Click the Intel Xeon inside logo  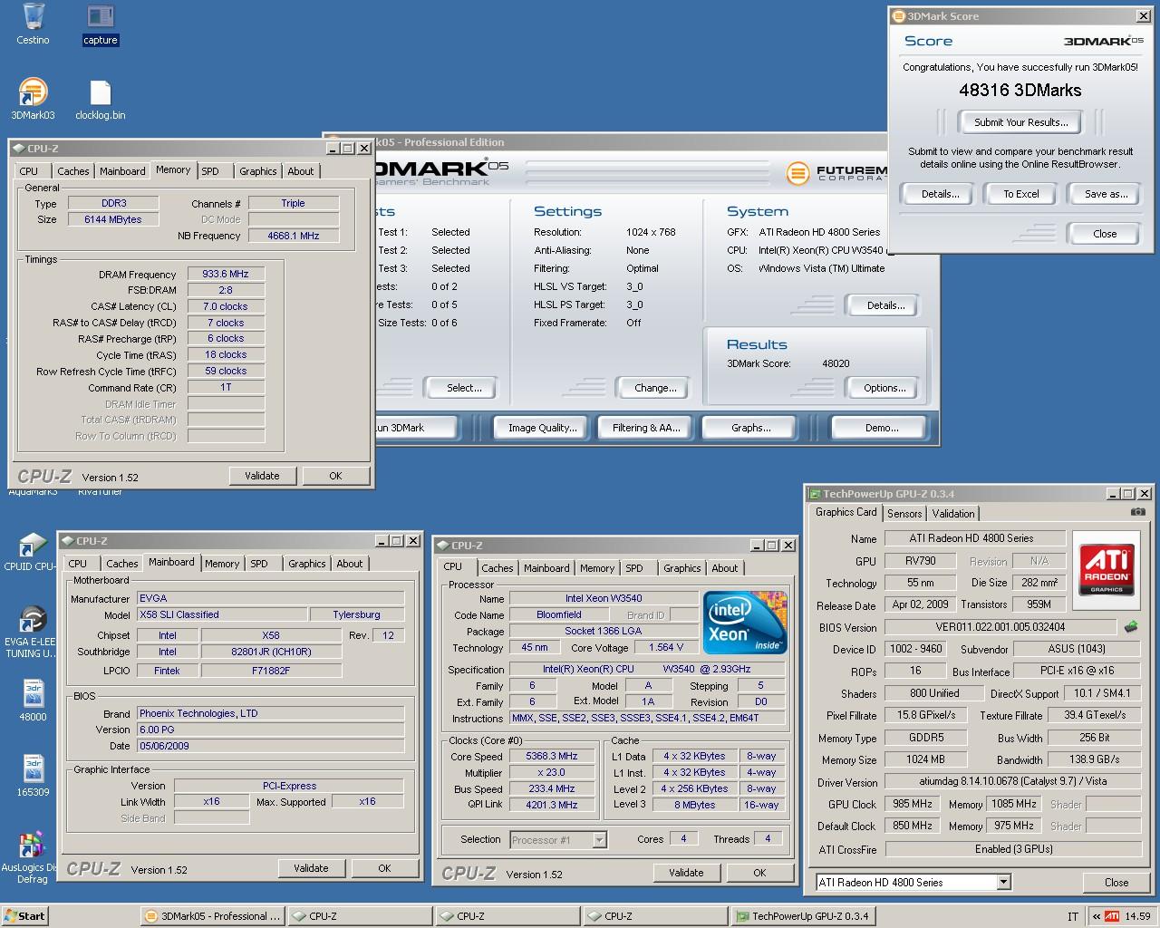tap(746, 623)
